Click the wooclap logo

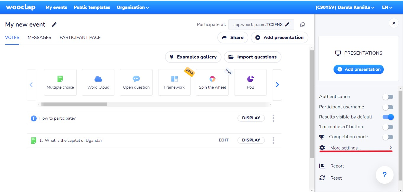click(21, 7)
